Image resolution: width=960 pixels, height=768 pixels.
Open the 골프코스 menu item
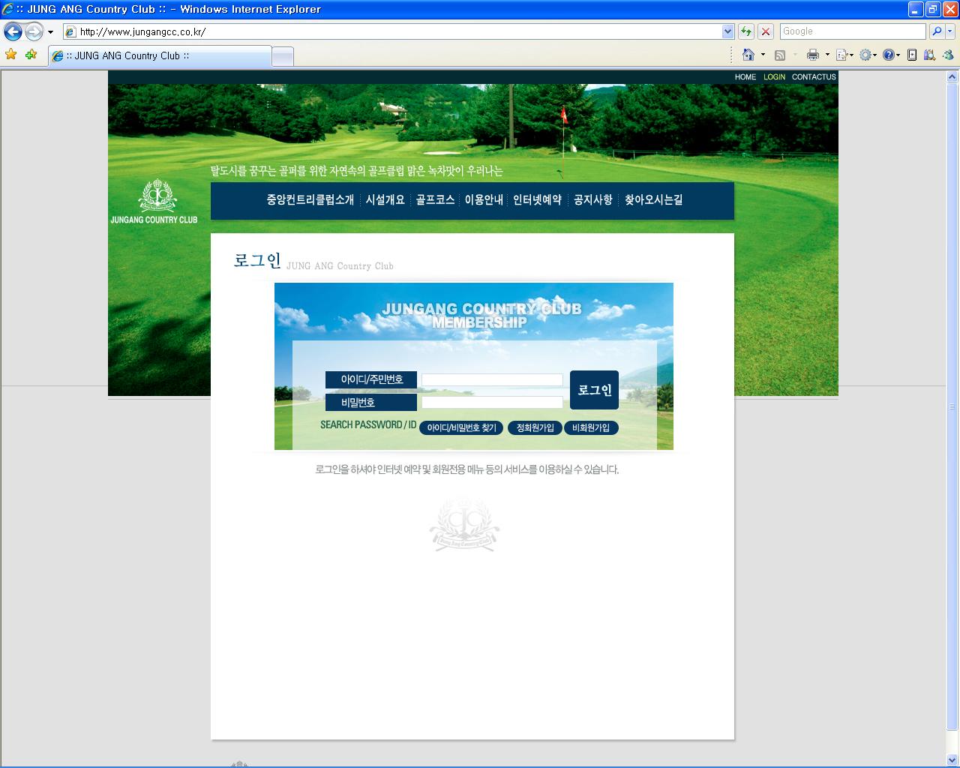click(436, 199)
